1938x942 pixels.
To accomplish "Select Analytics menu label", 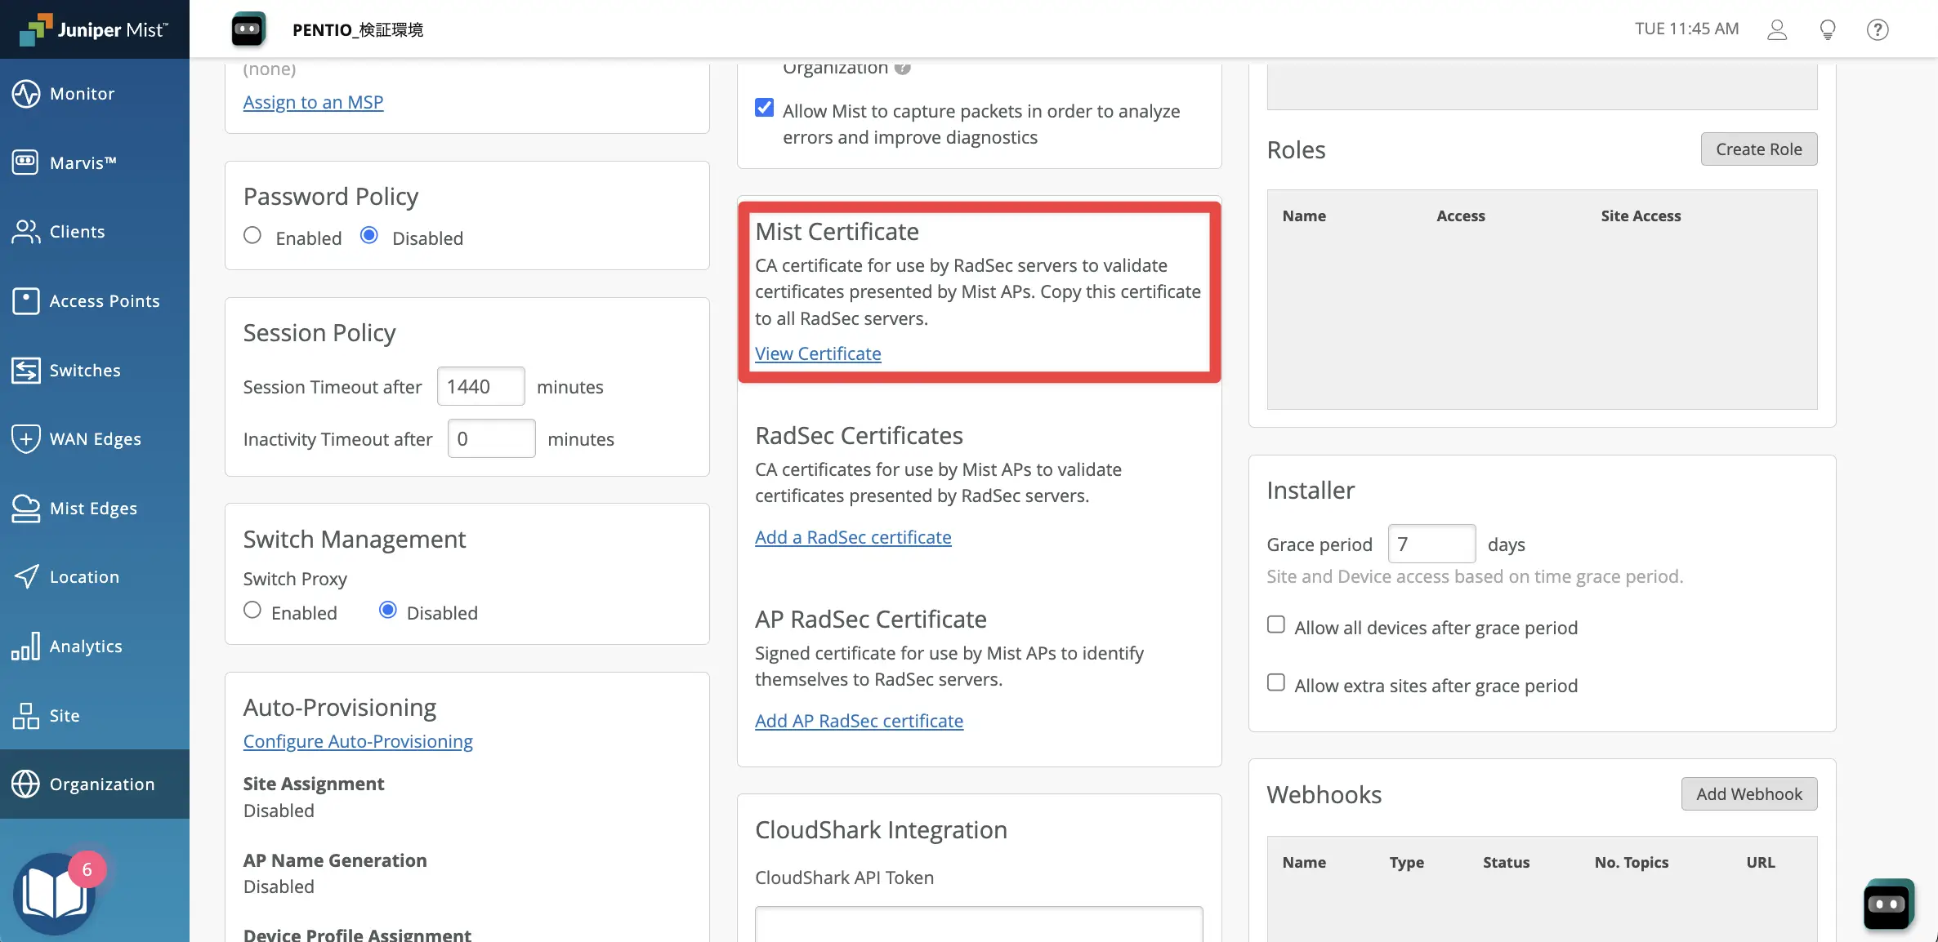I will point(86,647).
